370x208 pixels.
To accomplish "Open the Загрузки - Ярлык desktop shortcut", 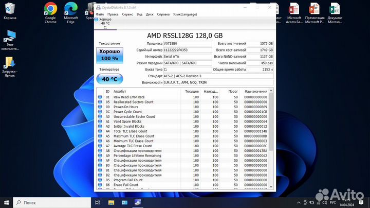I will pyautogui.click(x=10, y=67).
